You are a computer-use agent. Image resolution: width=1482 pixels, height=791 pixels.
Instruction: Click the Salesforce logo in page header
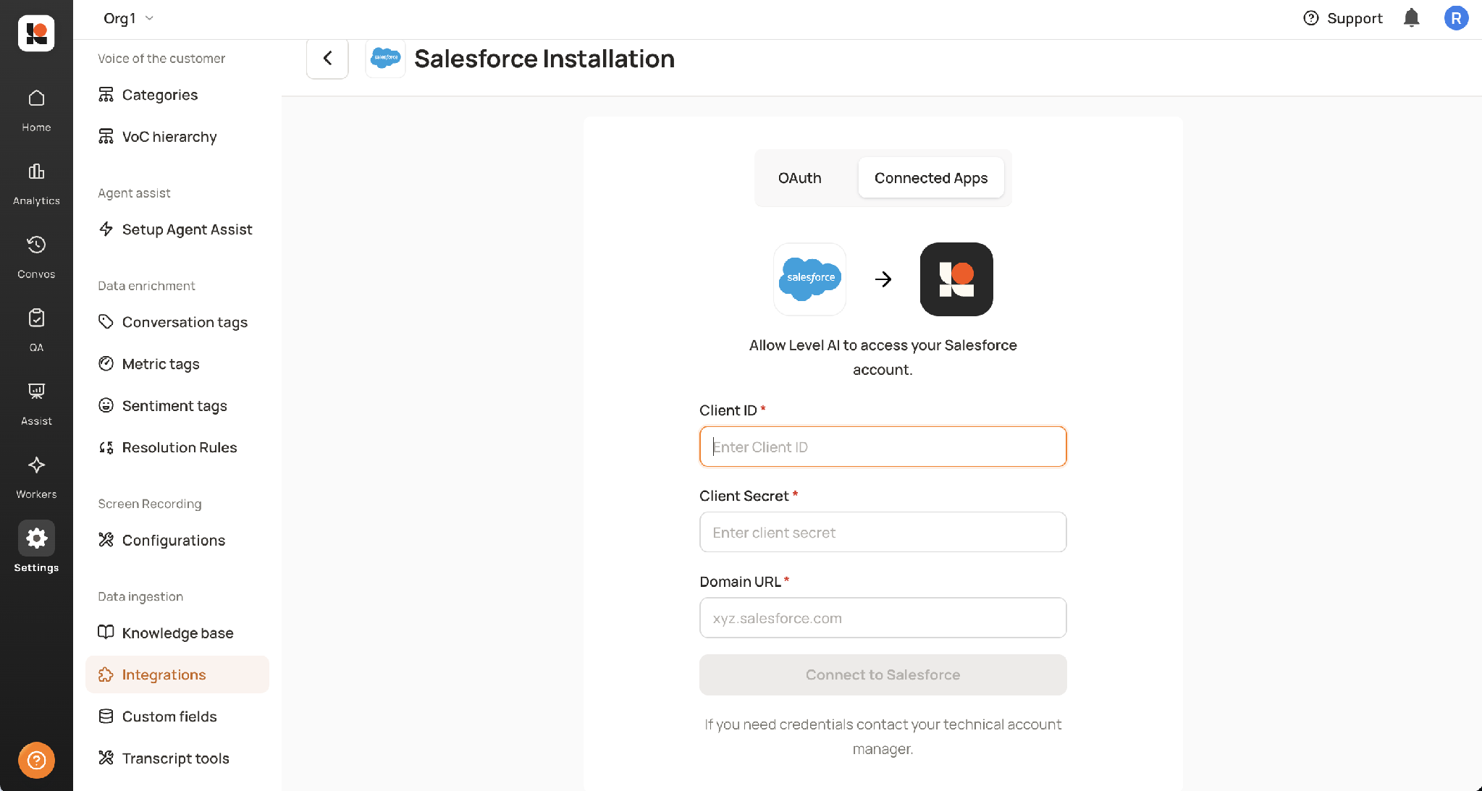pos(385,59)
